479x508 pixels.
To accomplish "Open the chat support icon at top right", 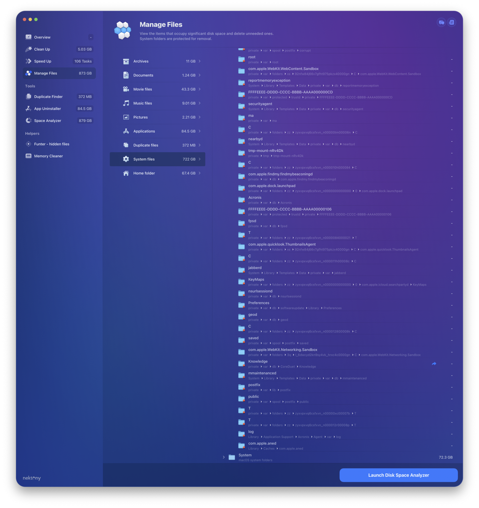I will pyautogui.click(x=441, y=23).
